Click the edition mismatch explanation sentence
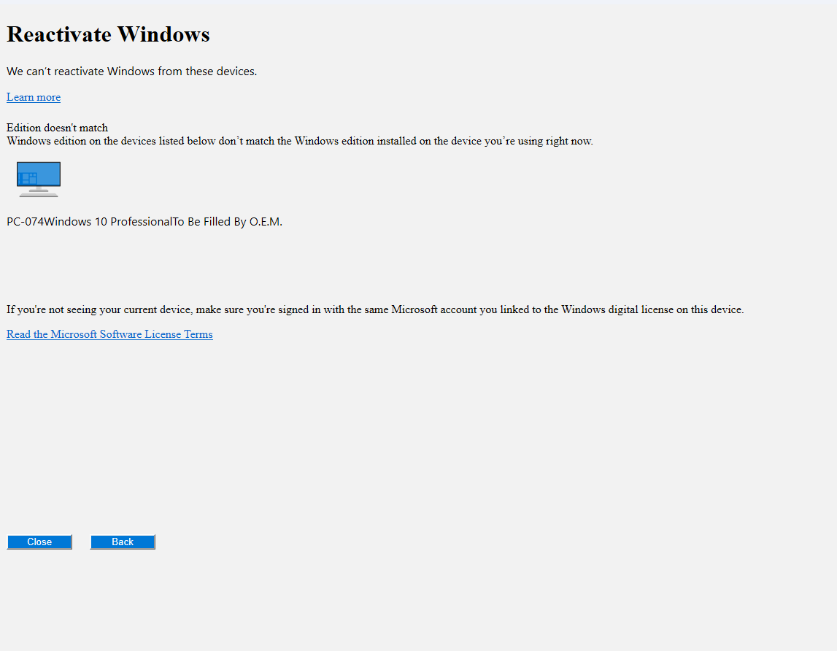Image resolution: width=837 pixels, height=651 pixels. pos(299,141)
